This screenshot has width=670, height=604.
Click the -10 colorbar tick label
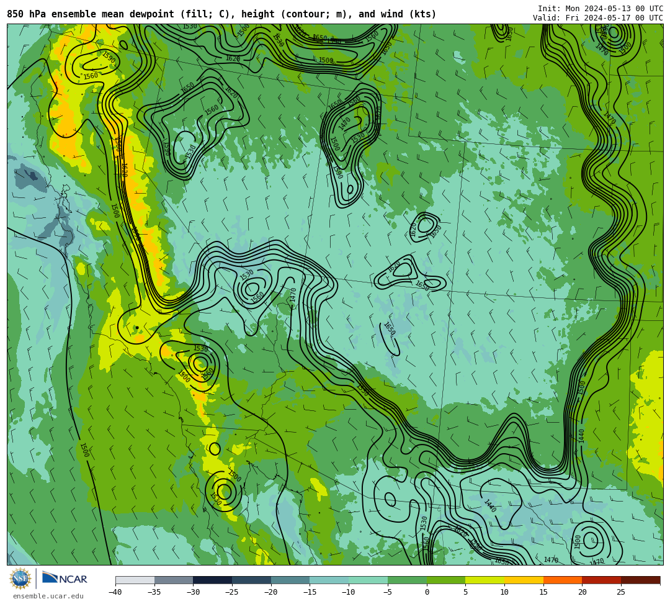coord(348,592)
